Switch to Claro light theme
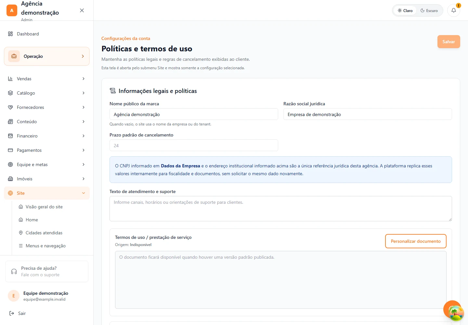468x325 pixels. point(405,10)
